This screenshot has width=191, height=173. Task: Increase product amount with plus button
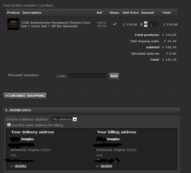[x=146, y=23]
